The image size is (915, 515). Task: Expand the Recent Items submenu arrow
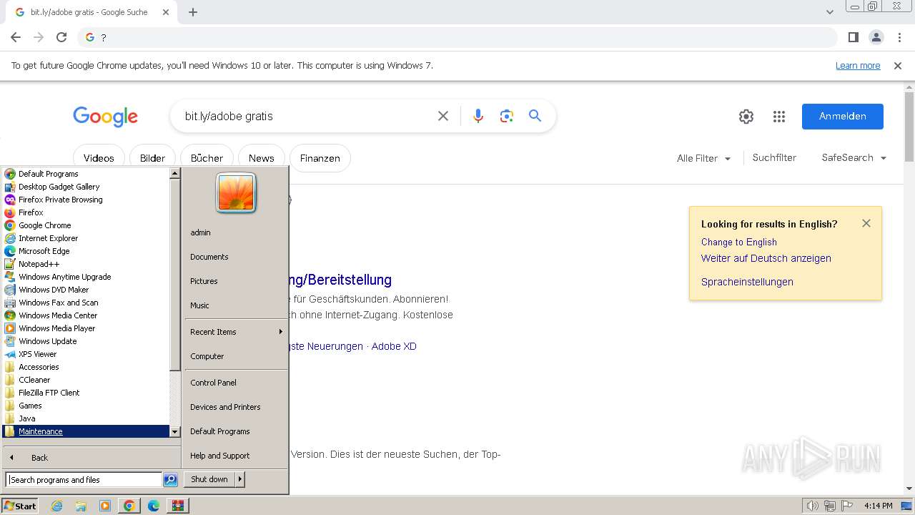click(x=281, y=332)
